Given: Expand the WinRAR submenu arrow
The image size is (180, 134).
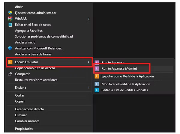Looking at the screenshot, I should point(88,19).
